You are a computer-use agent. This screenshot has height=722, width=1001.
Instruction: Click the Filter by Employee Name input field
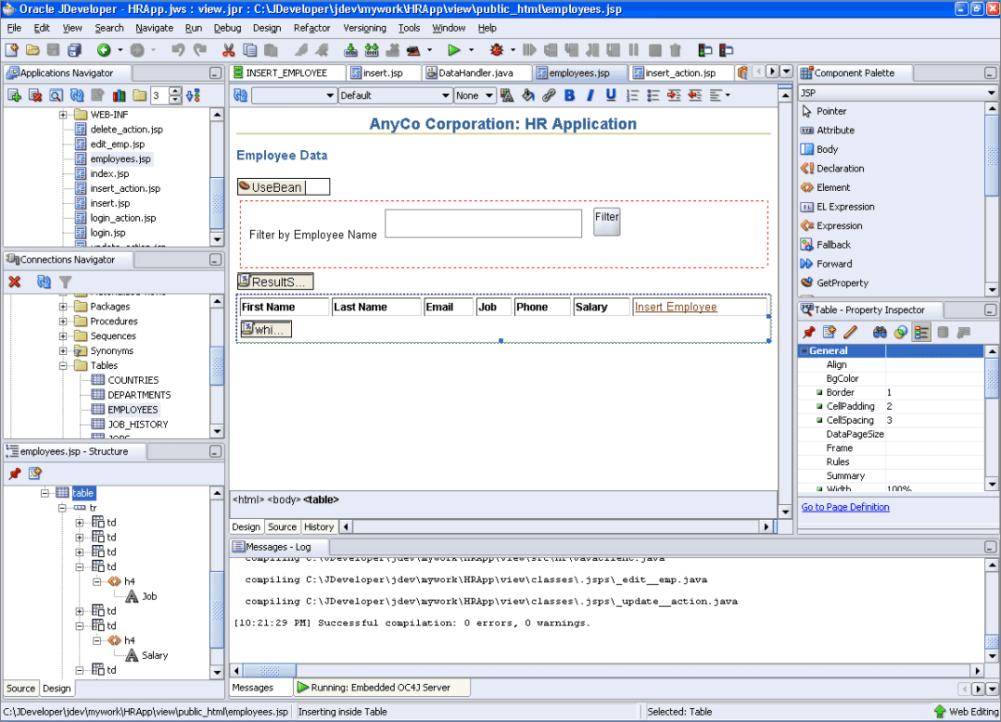(x=483, y=223)
